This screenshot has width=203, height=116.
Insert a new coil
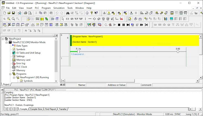point(94,19)
